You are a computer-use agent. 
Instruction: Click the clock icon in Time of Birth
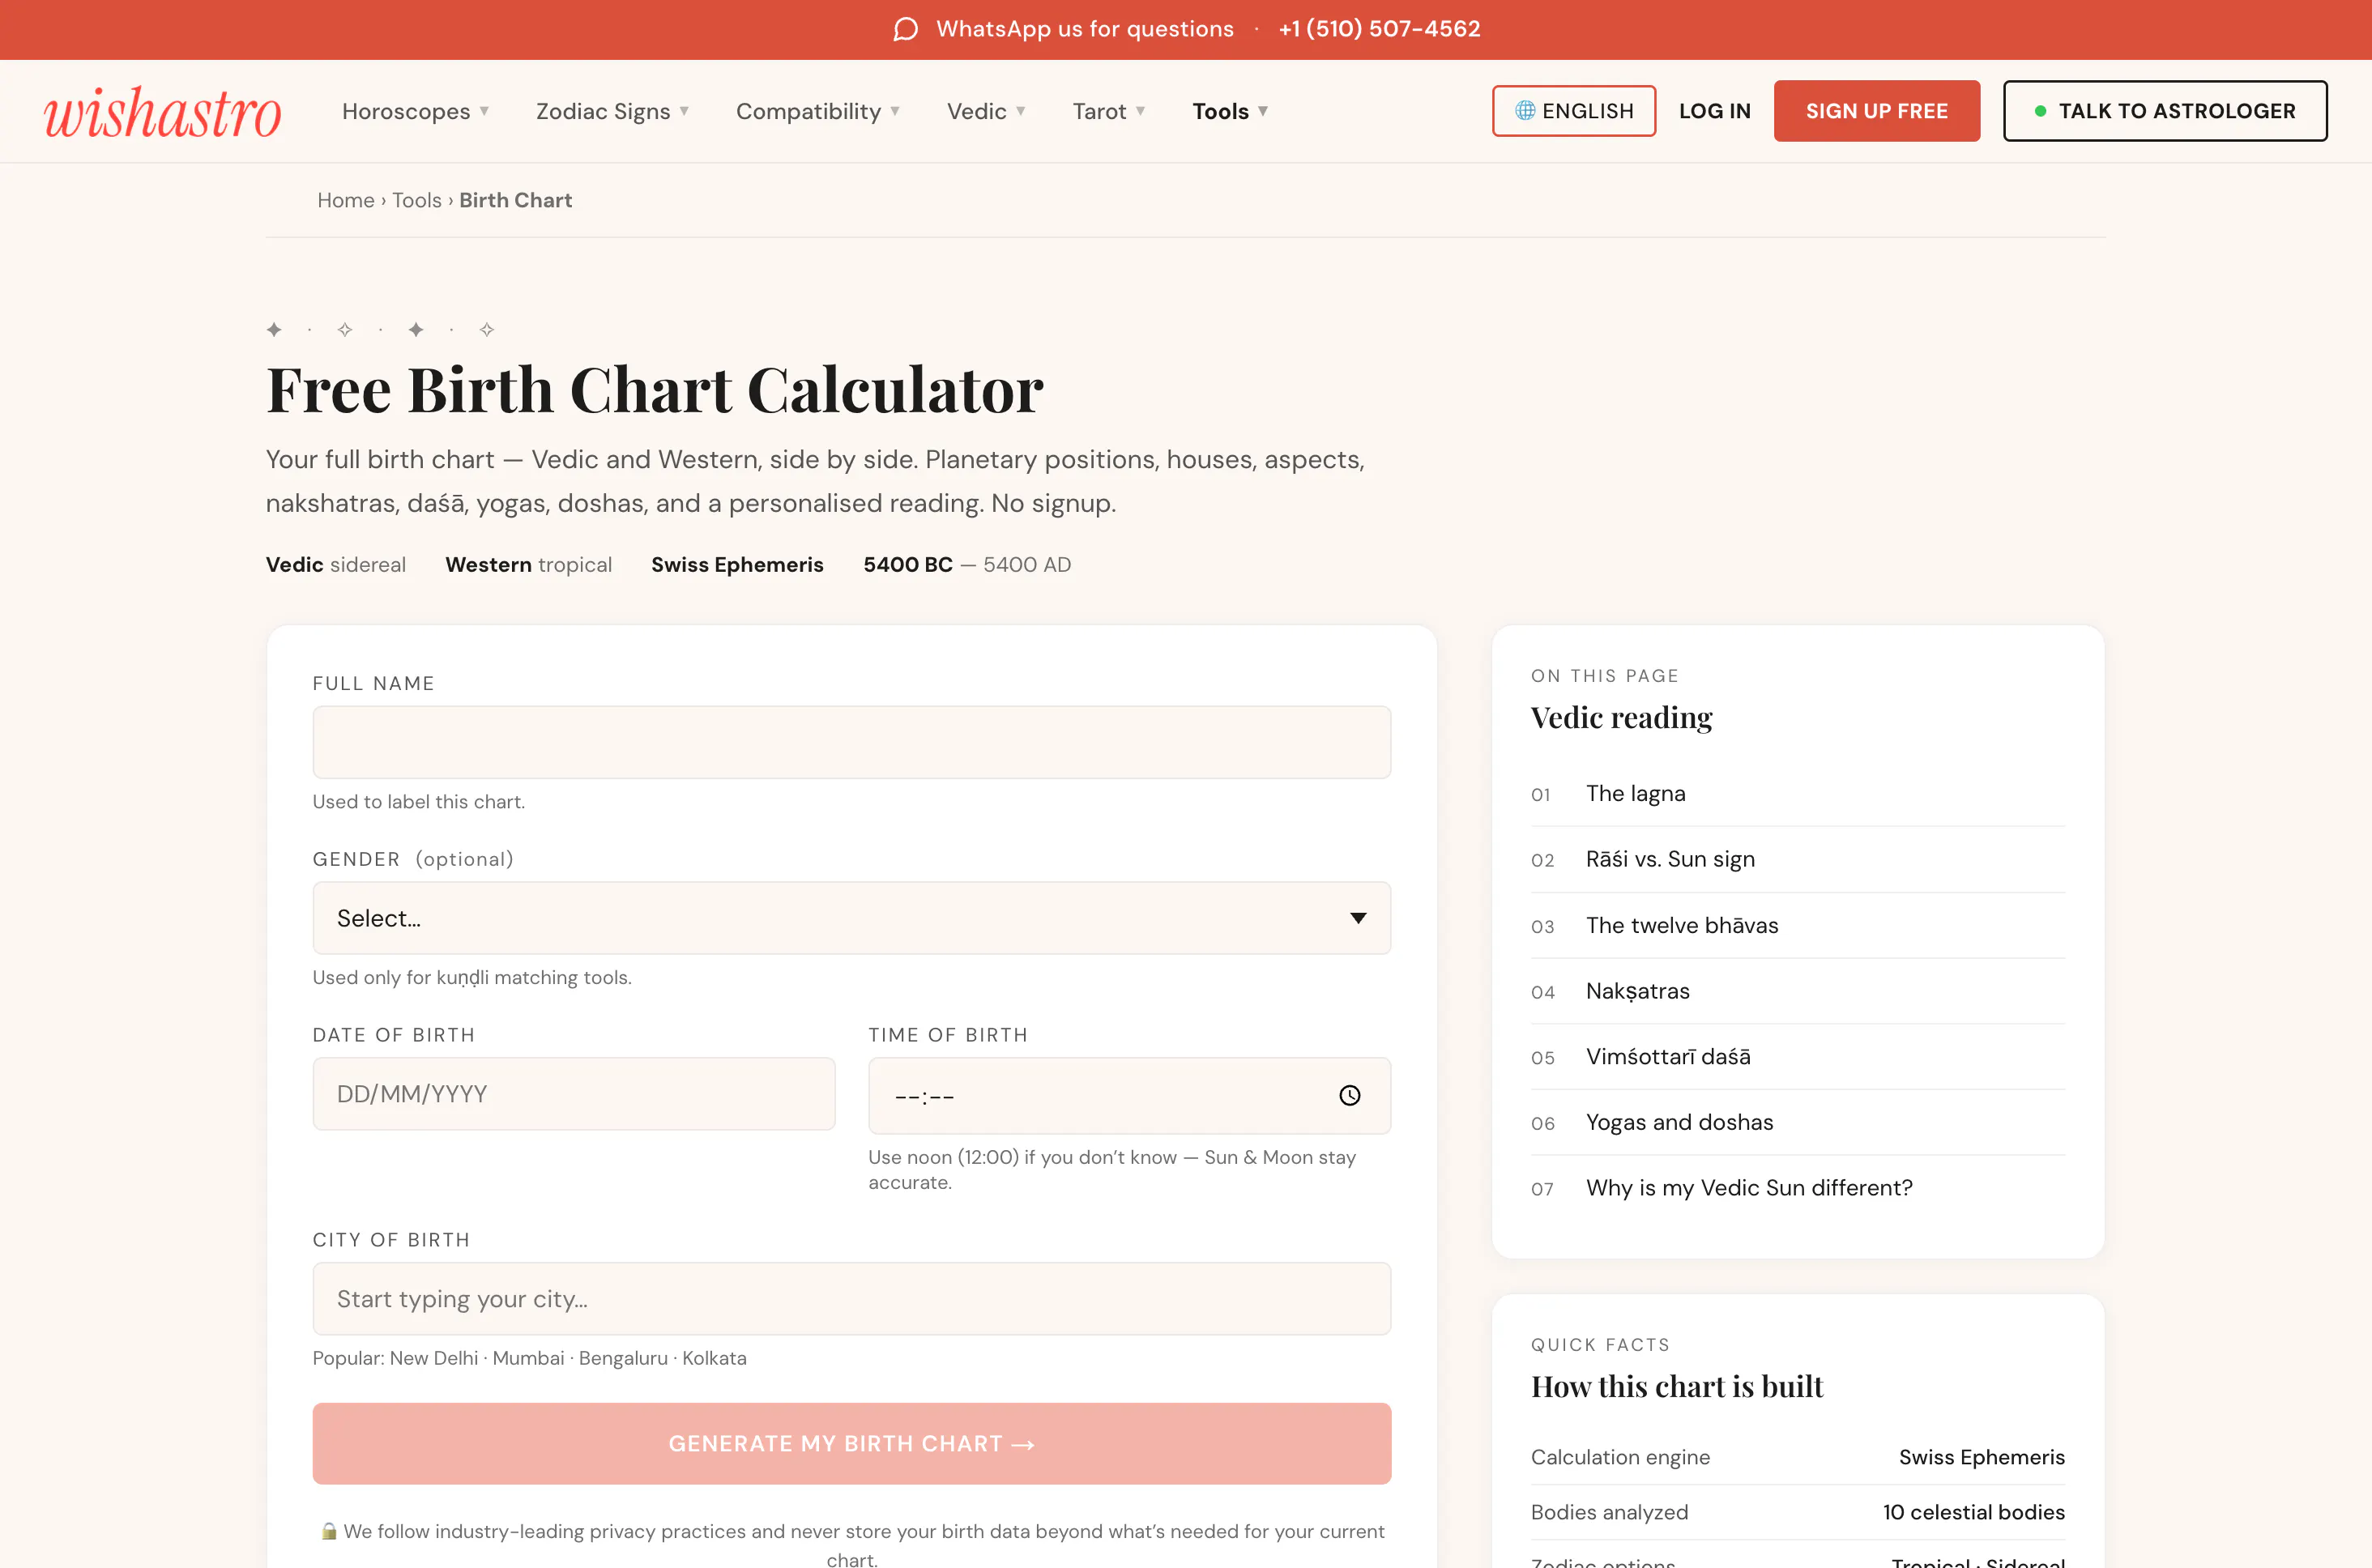point(1349,1095)
